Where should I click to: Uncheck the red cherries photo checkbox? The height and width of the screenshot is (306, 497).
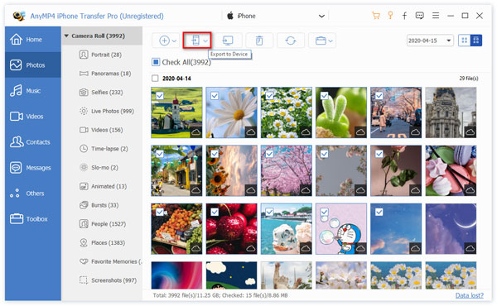coord(215,212)
